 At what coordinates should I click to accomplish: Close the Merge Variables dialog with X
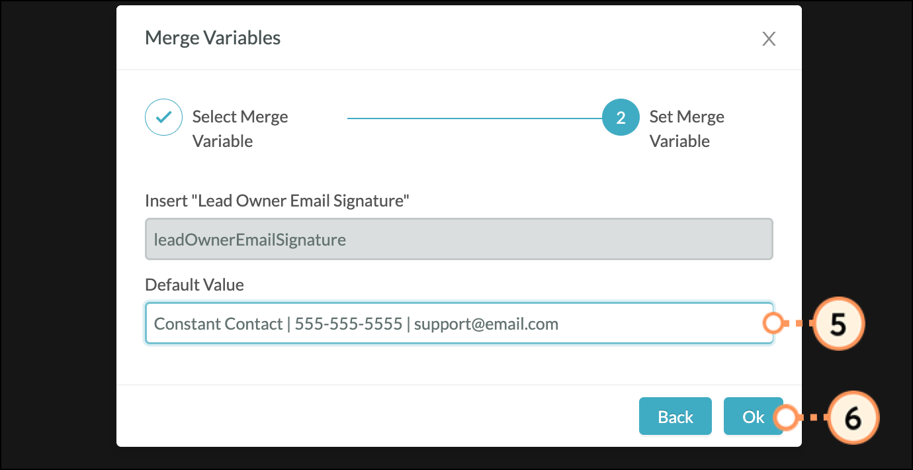point(768,39)
